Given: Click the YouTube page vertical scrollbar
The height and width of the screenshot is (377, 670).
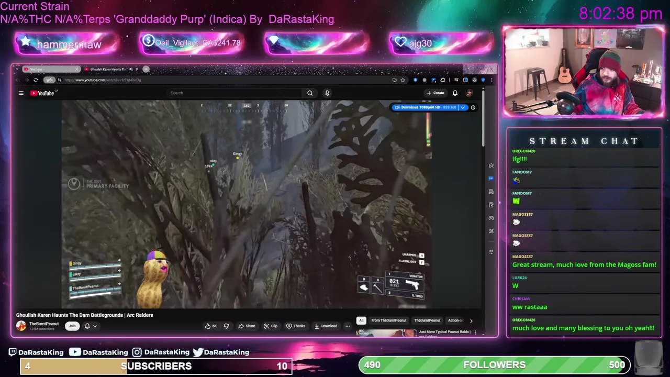Looking at the screenshot, I should click(x=483, y=118).
